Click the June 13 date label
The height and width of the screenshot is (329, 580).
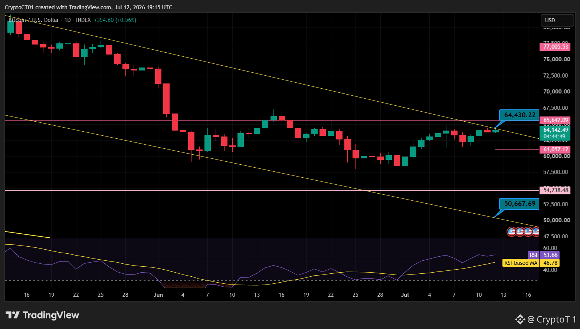coord(257,295)
